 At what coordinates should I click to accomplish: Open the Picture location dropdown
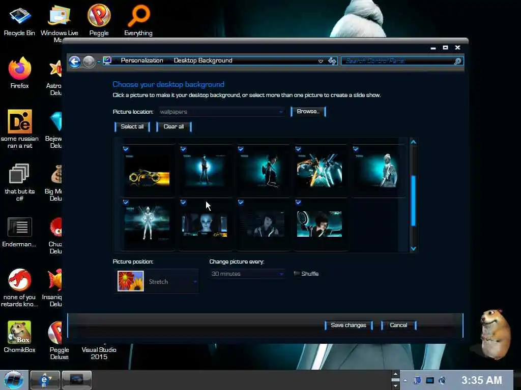click(222, 112)
